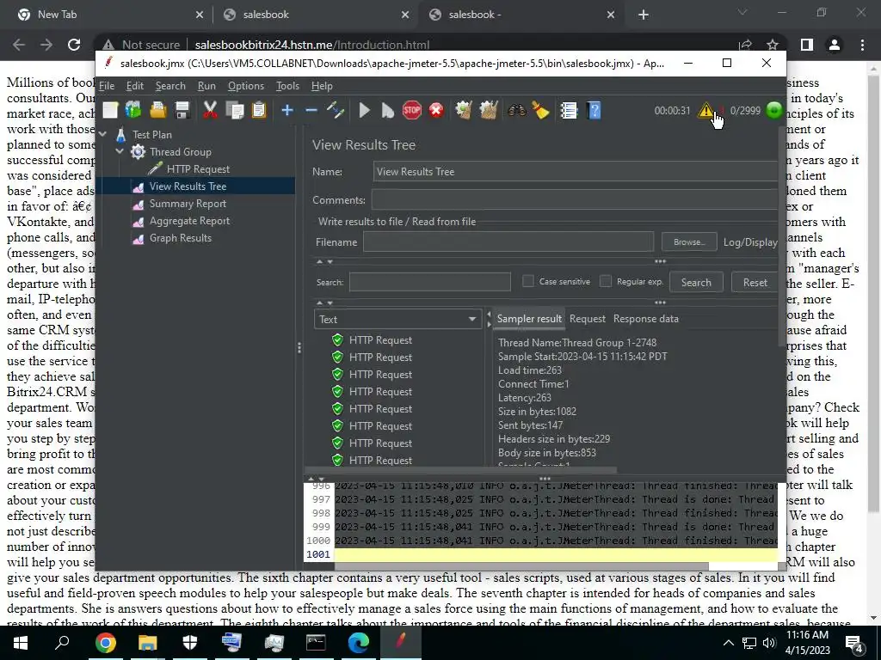Click browser Reload button in Chrome
Screen dimensions: 881x660
coord(74,45)
